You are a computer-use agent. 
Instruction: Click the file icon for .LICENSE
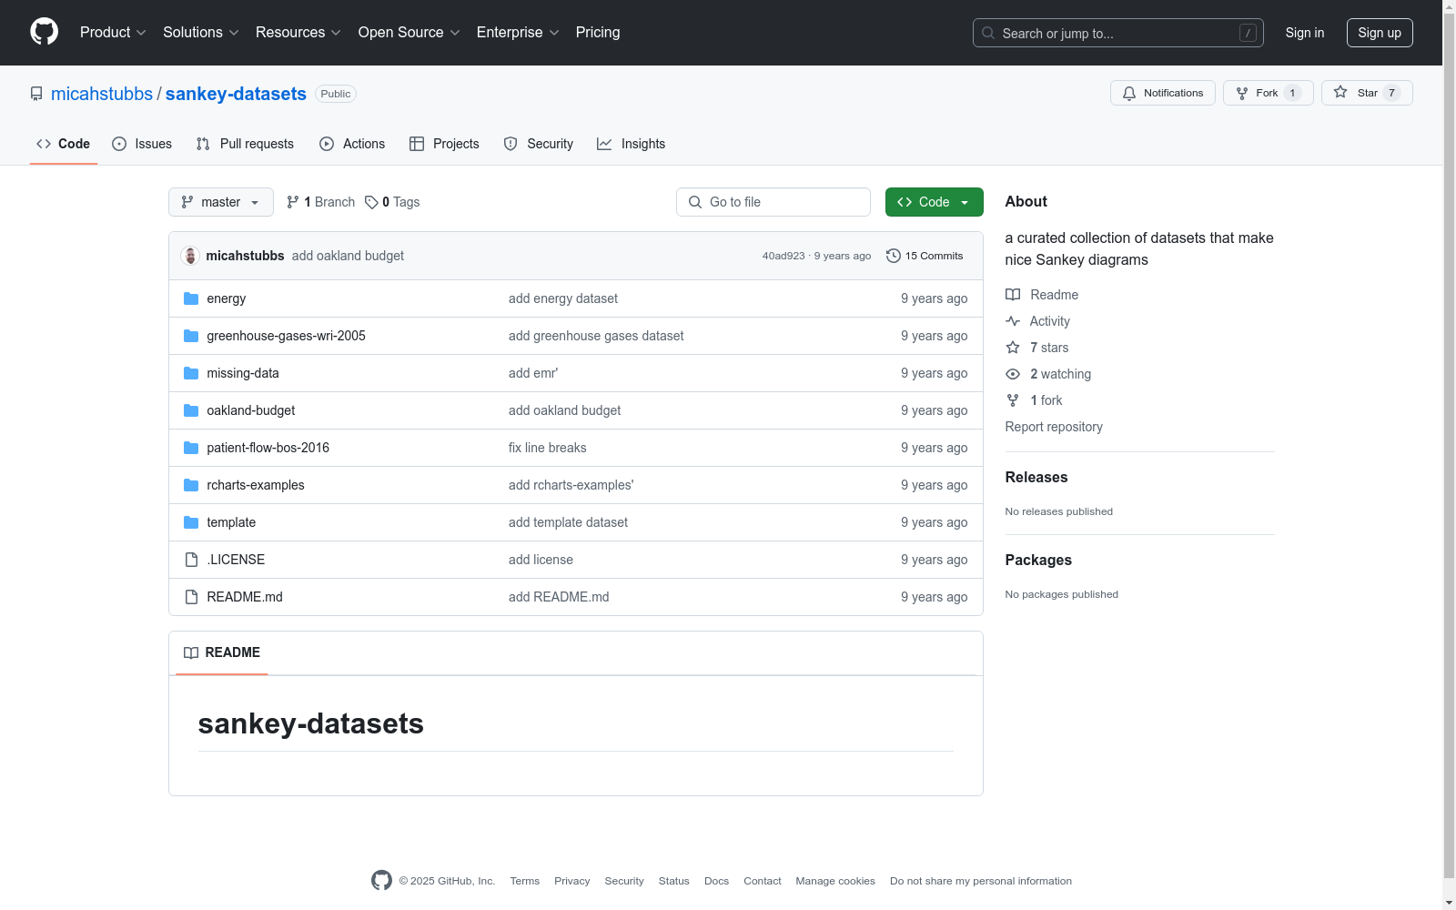tap(191, 560)
